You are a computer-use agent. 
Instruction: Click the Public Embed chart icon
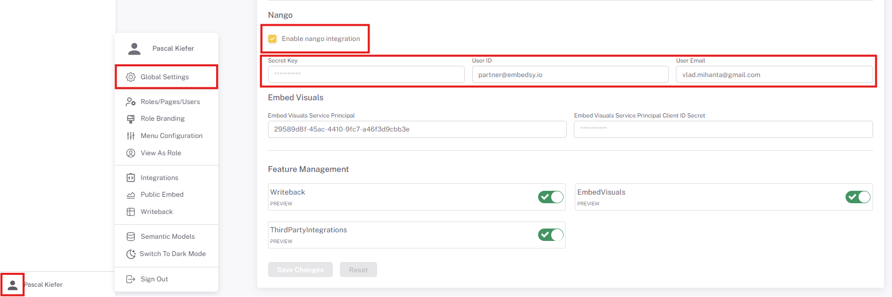coord(131,195)
